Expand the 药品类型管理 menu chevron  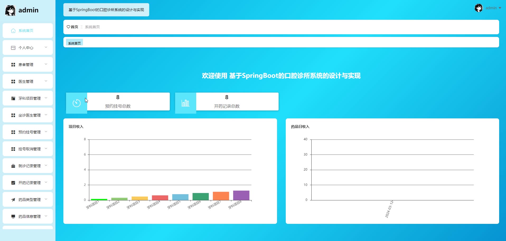46,199
